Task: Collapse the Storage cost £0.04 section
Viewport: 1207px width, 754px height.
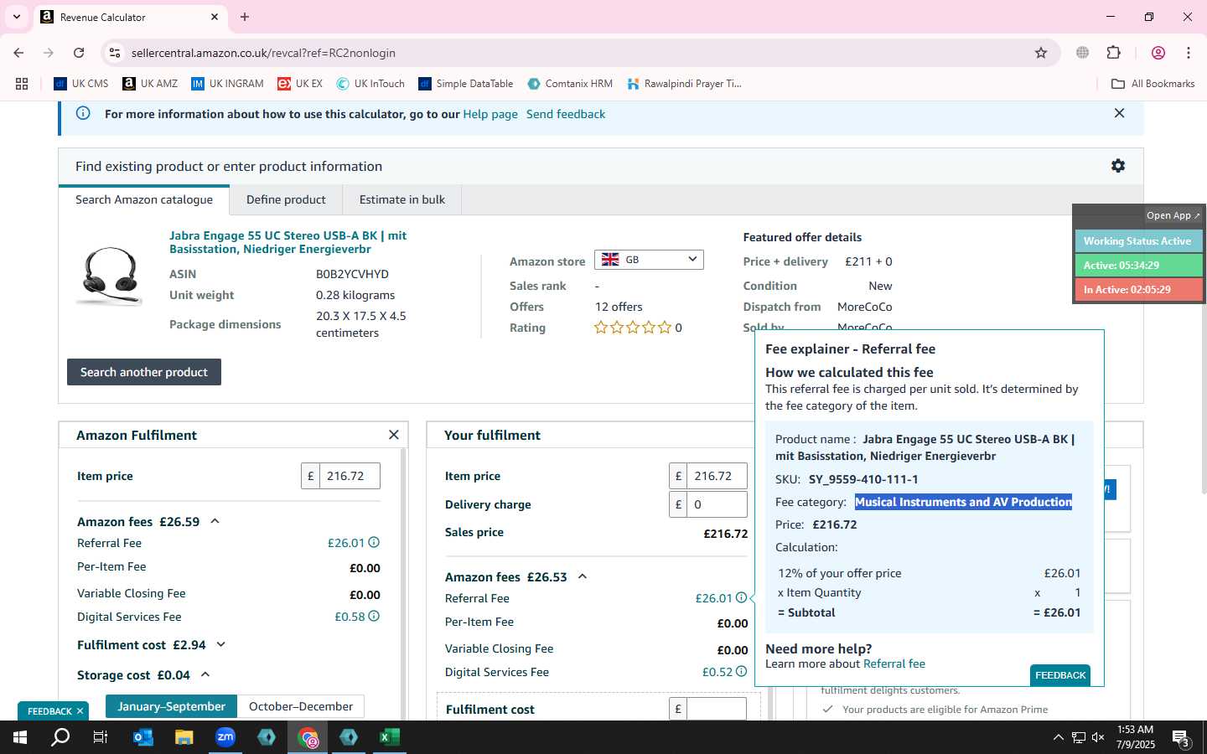Action: point(205,674)
